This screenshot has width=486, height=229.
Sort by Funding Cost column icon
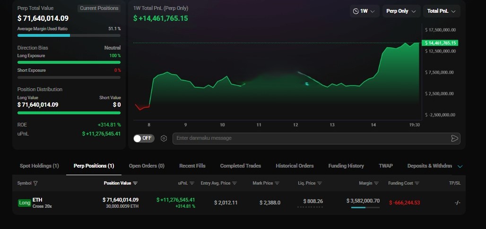[417, 183]
